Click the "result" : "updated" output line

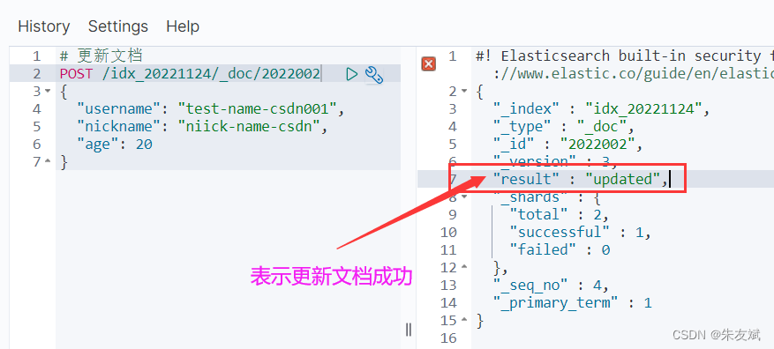tap(581, 180)
